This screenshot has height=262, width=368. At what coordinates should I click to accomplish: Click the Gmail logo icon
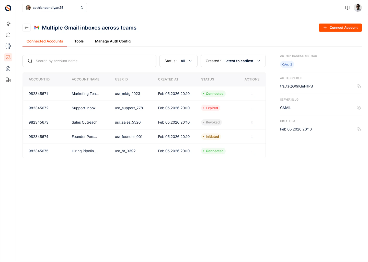click(37, 28)
